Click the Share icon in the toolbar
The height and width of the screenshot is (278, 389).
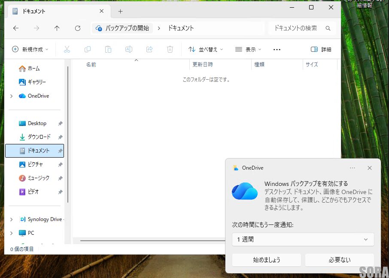(x=149, y=49)
